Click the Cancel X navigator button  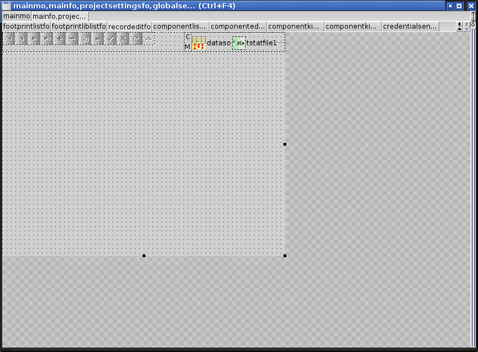pyautogui.click(x=124, y=39)
